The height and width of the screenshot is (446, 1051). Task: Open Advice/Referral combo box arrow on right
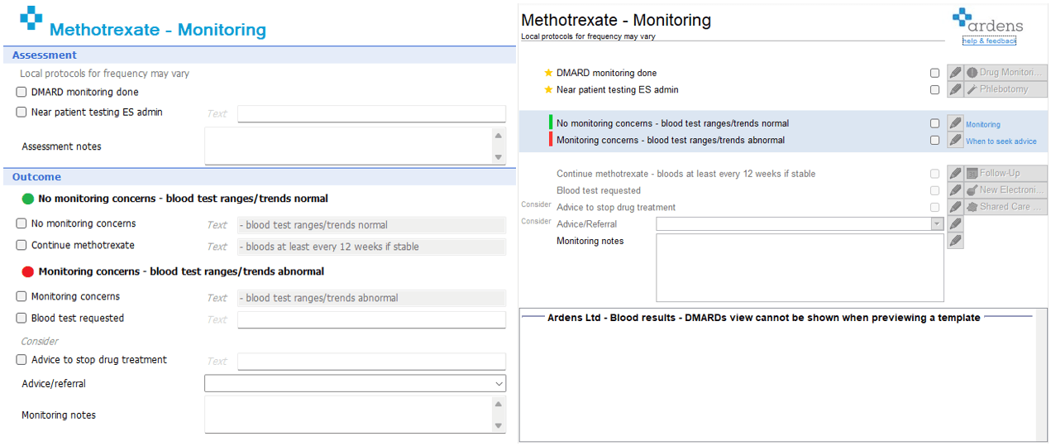[x=937, y=224]
